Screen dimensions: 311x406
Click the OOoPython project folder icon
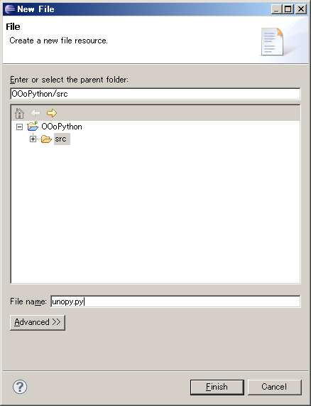[33, 127]
